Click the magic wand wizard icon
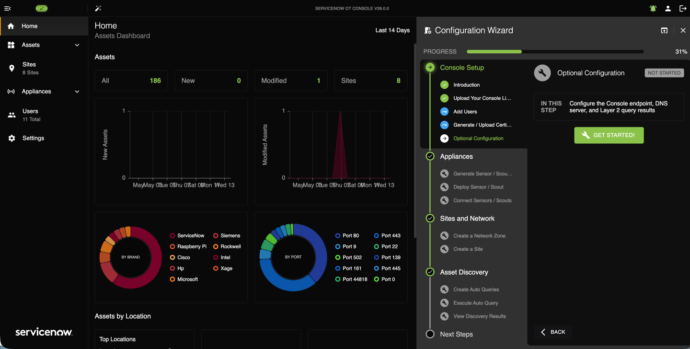This screenshot has width=690, height=349. (x=98, y=9)
